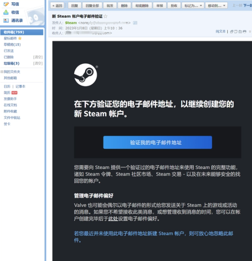Screen dimensions: 252x261
Task: Open the 贺卡 greeting cards link
Action: [x=7, y=124]
